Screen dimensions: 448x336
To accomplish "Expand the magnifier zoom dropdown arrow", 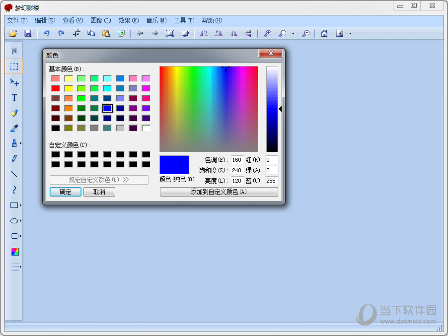I will [x=293, y=33].
